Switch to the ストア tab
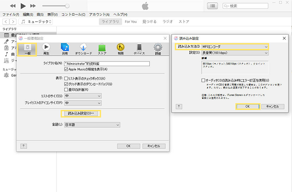The image size is (292, 192). [184, 22]
